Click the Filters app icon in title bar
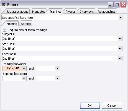This screenshot has width=128, height=111. pos(4,4)
